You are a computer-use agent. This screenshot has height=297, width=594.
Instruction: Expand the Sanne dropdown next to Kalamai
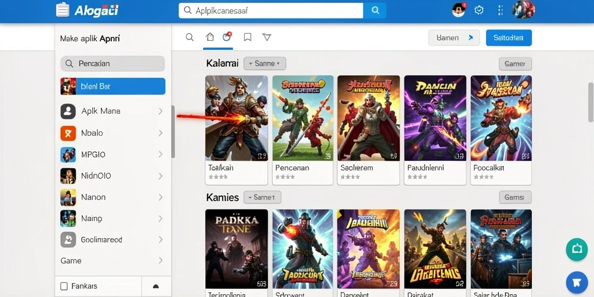coord(265,64)
